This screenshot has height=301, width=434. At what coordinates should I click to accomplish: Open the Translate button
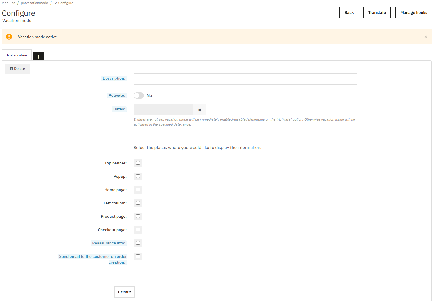point(377,12)
